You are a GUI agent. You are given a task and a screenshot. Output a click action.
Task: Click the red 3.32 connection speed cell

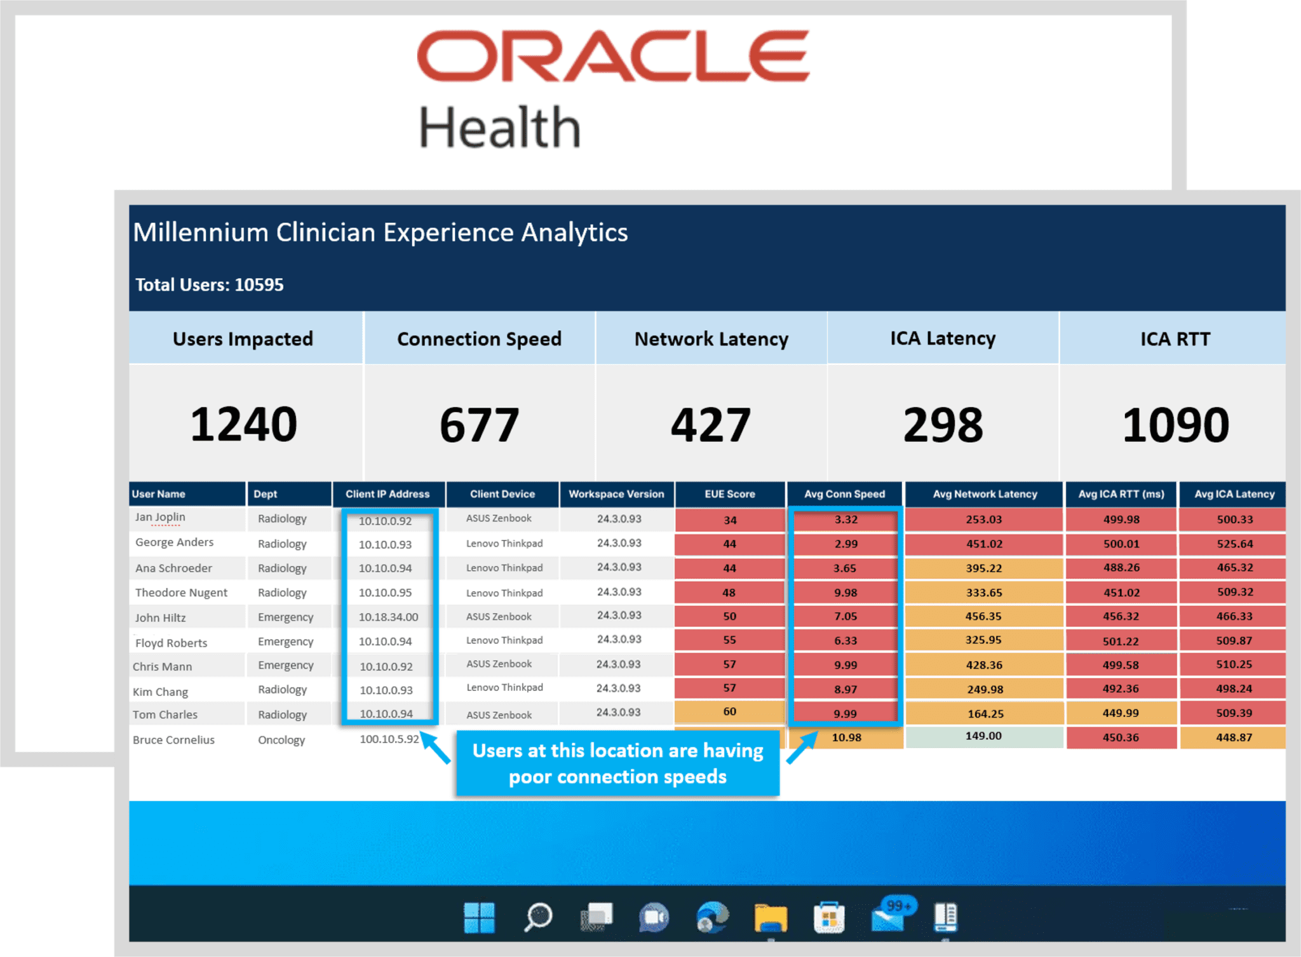point(846,519)
